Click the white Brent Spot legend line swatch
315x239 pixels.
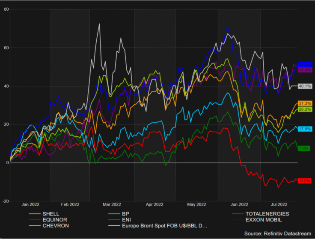point(114,226)
